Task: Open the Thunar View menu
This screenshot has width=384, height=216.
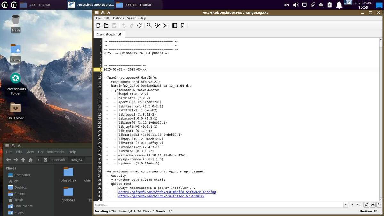Action: [30, 152]
